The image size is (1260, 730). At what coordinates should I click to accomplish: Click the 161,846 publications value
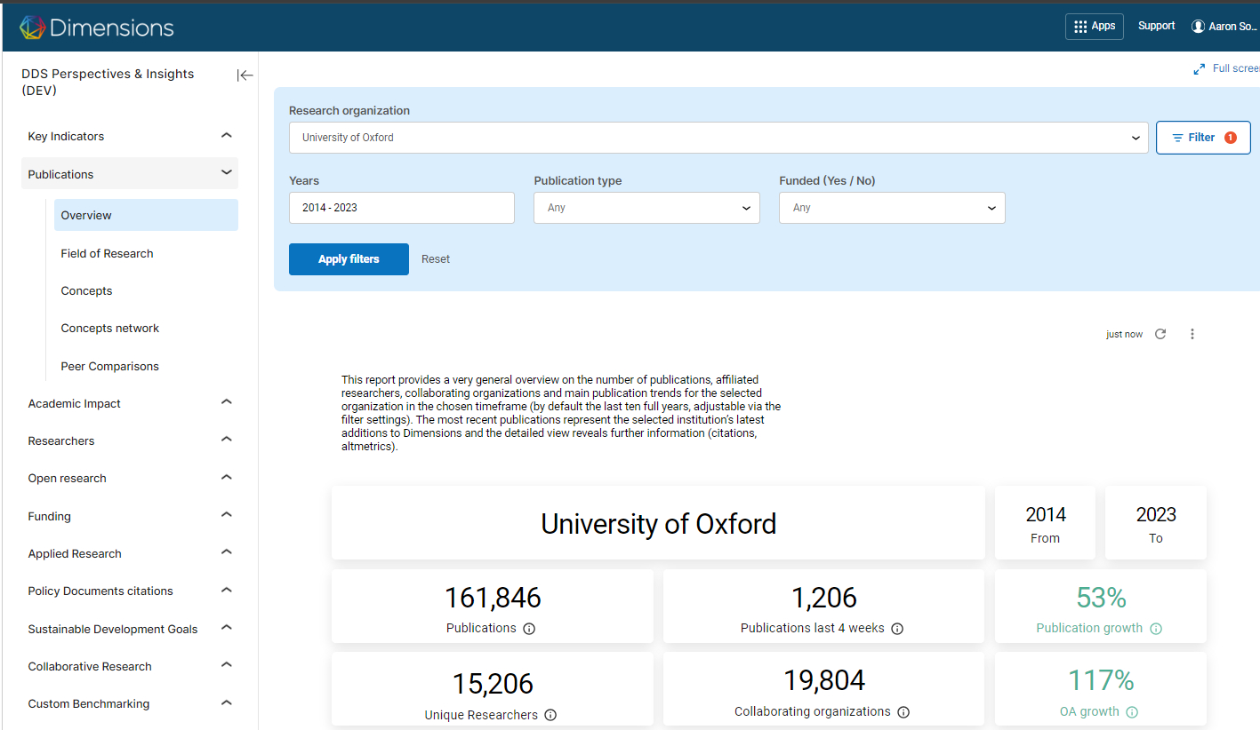click(493, 598)
